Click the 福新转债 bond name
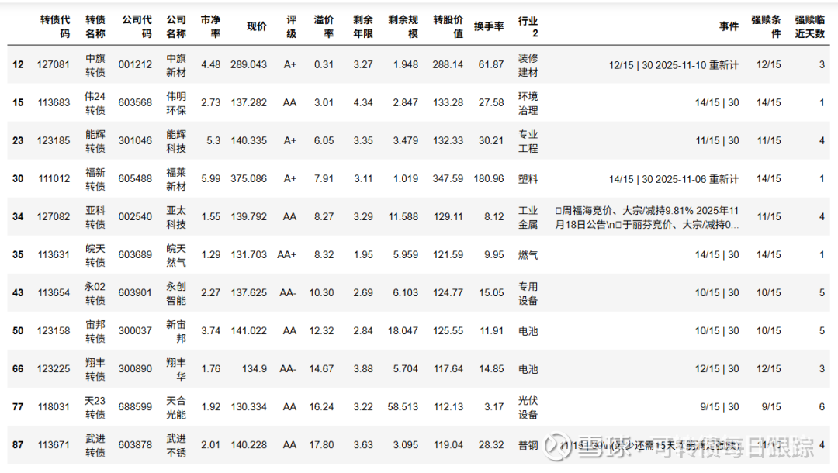Screen dimensions: 838x473 coord(95,179)
